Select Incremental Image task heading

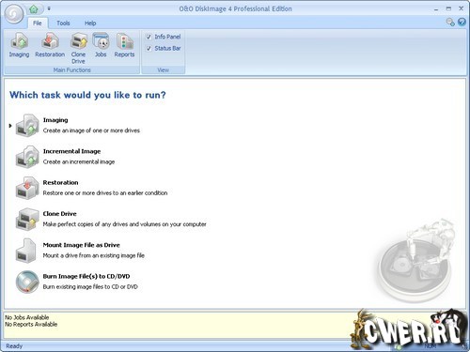pyautogui.click(x=71, y=151)
